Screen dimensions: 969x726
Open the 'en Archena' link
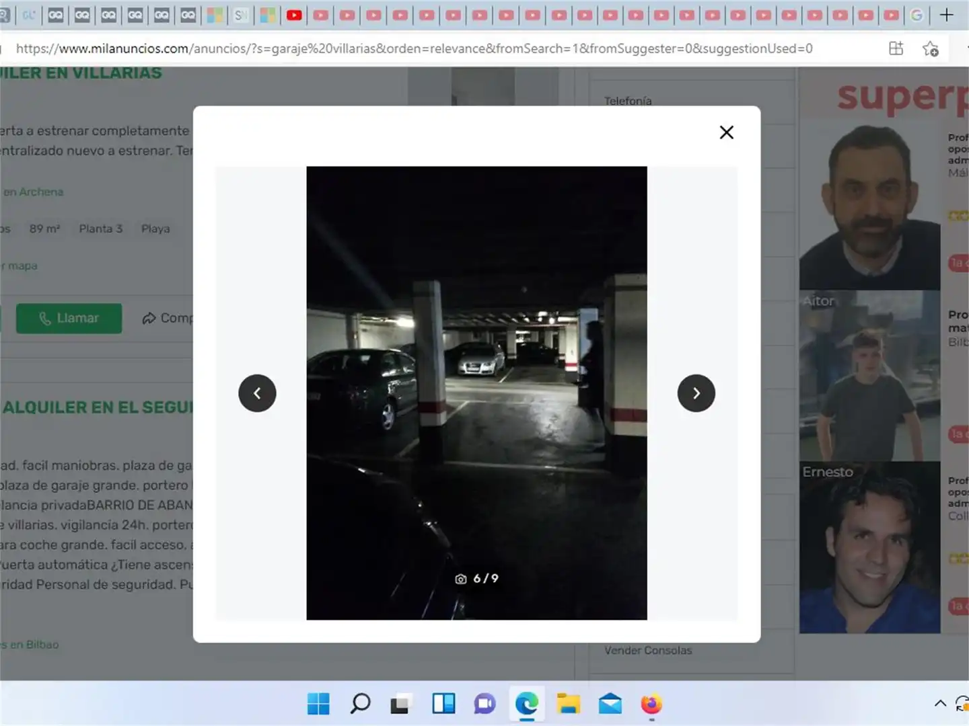tap(33, 192)
